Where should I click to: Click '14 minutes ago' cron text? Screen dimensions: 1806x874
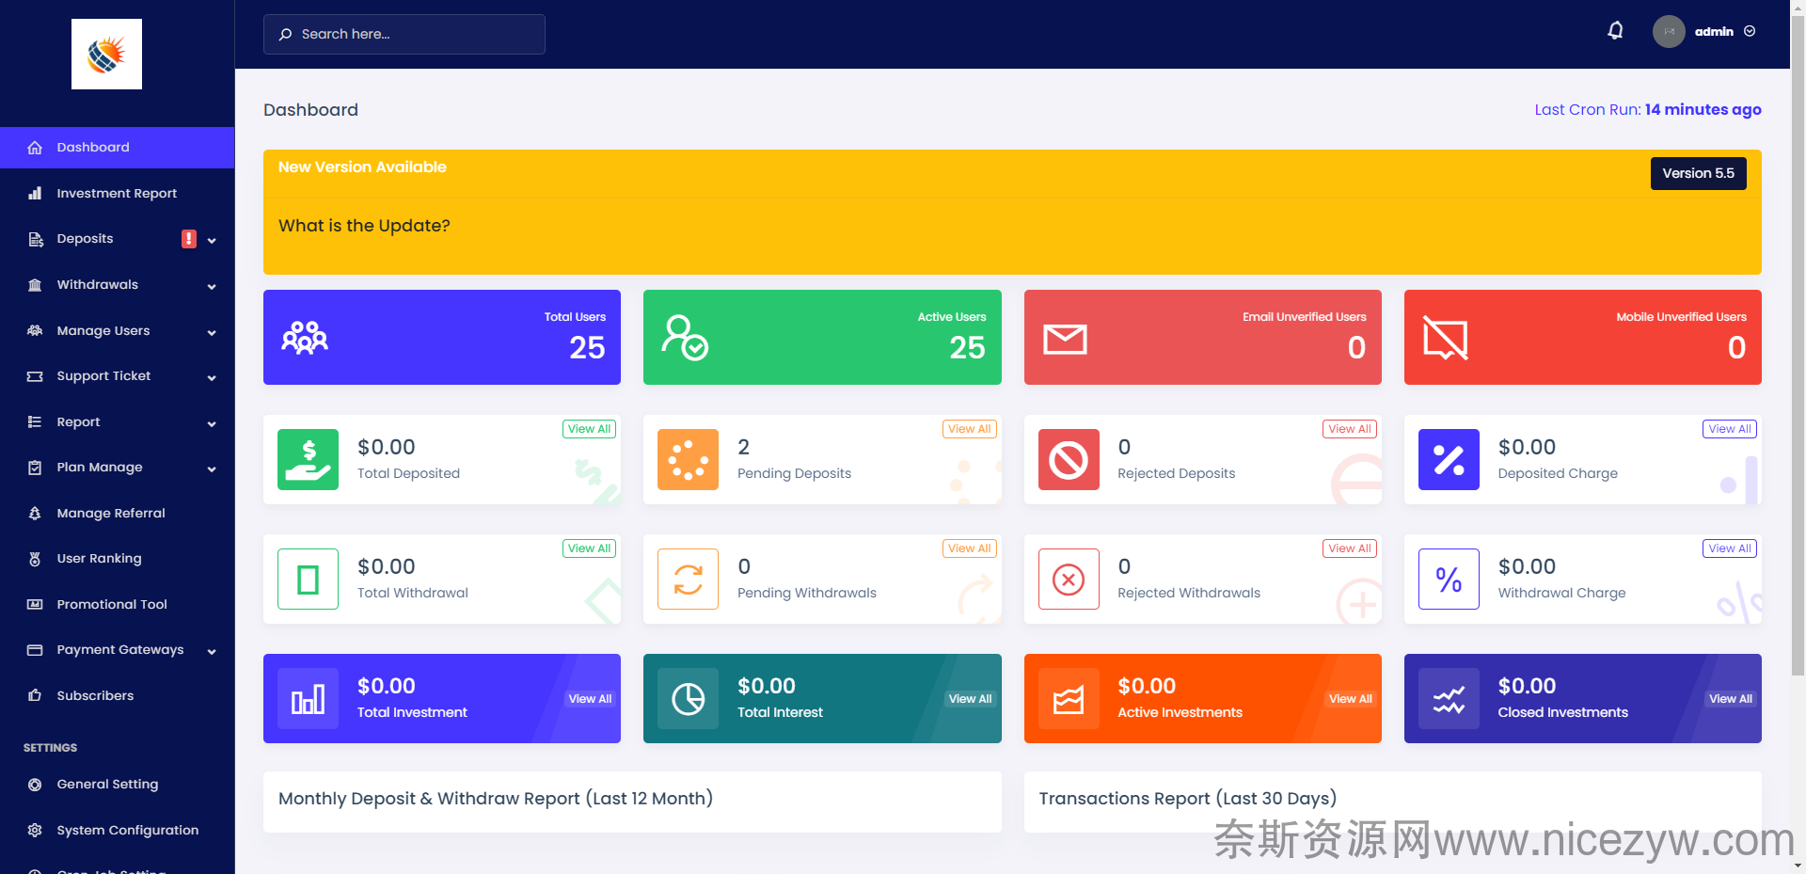(x=1703, y=109)
